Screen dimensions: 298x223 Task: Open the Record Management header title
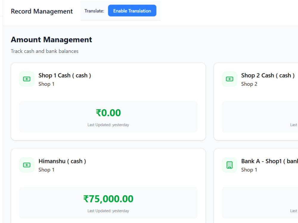tap(42, 11)
